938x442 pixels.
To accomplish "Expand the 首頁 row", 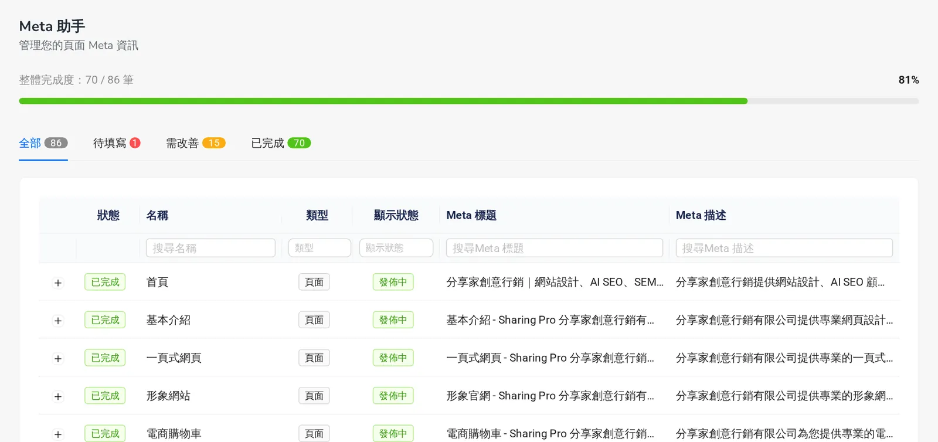I will (x=58, y=283).
